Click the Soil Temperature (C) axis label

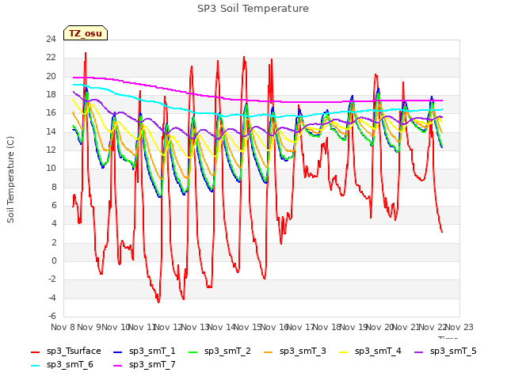pos(10,180)
